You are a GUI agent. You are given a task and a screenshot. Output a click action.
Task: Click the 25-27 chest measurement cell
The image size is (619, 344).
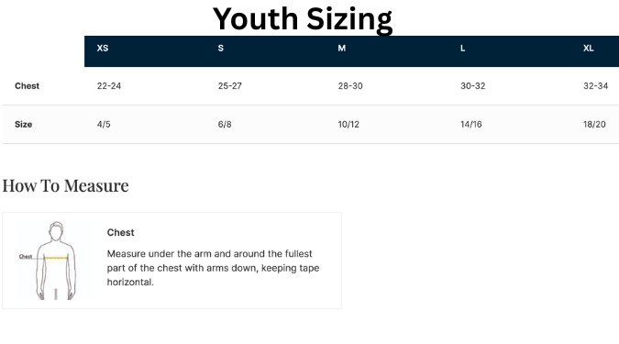coord(230,86)
